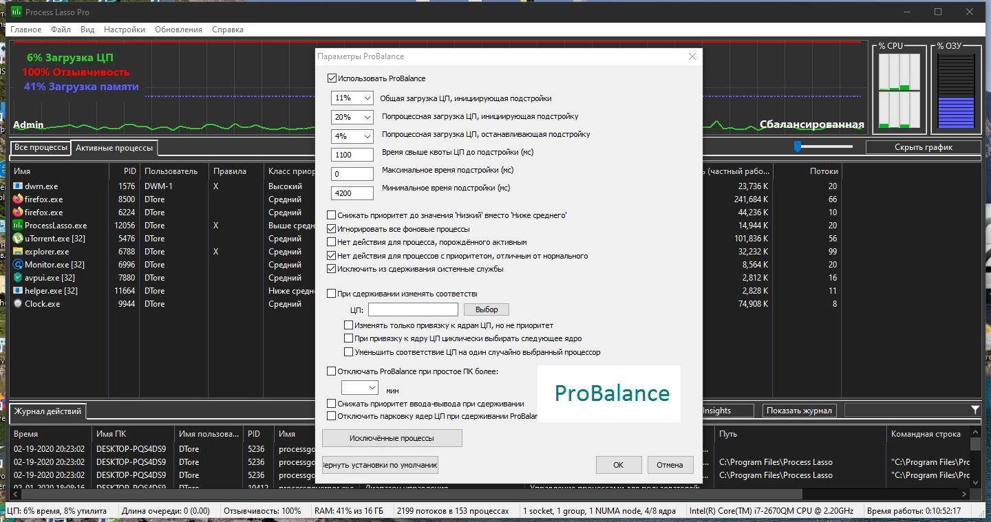This screenshot has height=522, width=991.
Task: Open the 'Настройки' menu
Action: click(125, 30)
